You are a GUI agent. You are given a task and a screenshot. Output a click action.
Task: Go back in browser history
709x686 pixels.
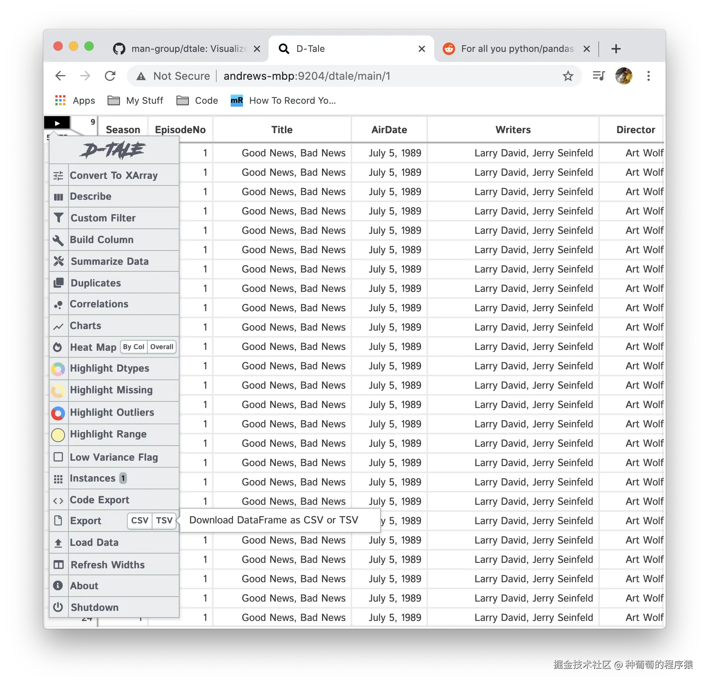point(60,76)
